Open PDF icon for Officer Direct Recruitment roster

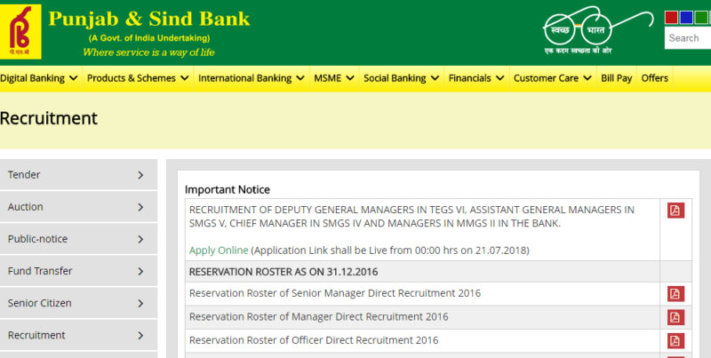pyautogui.click(x=675, y=341)
